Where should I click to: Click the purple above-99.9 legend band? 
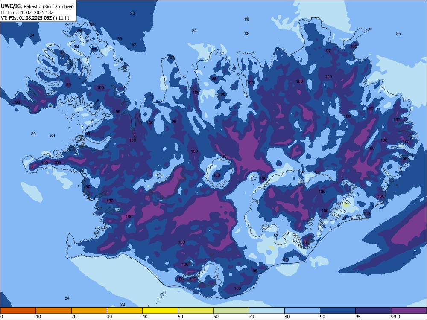point(409,311)
